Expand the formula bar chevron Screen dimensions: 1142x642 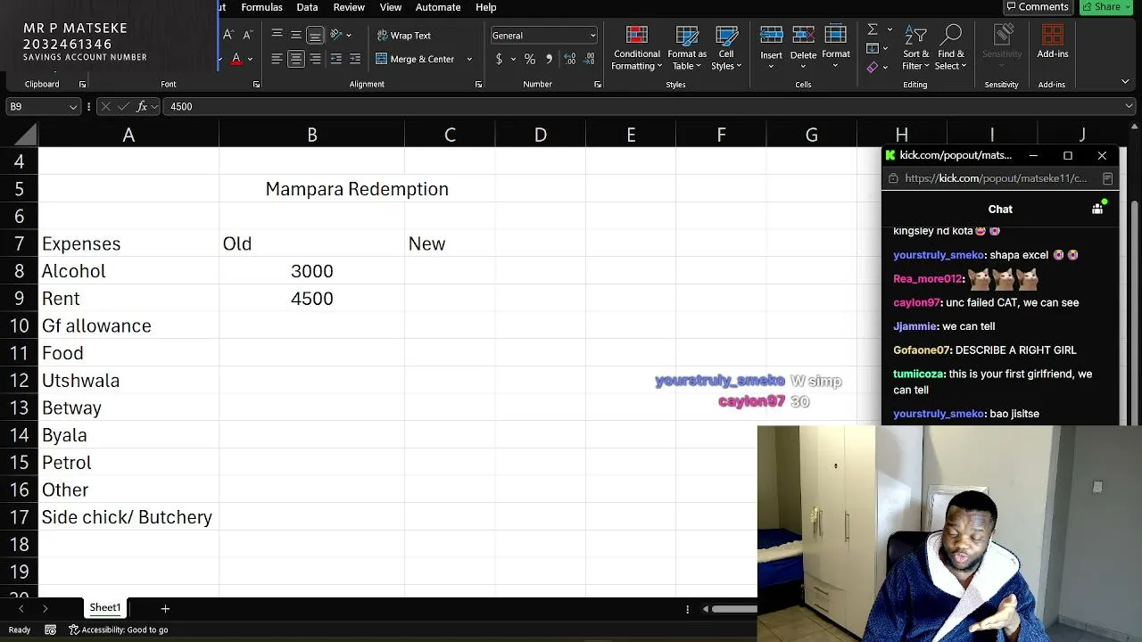click(1130, 106)
